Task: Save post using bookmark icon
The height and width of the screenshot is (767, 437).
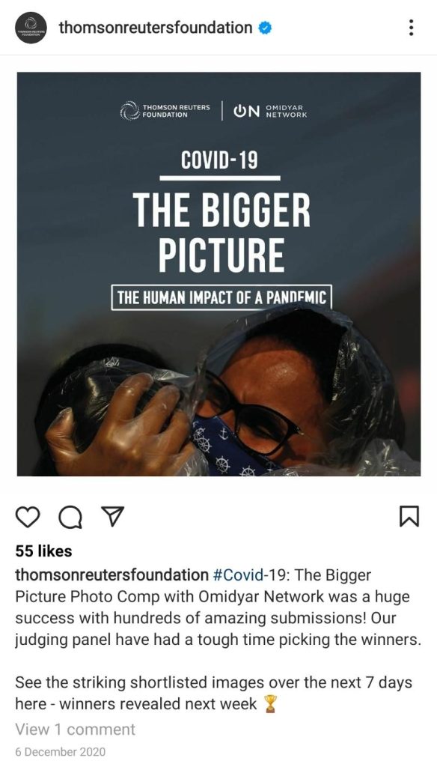Action: pyautogui.click(x=409, y=517)
